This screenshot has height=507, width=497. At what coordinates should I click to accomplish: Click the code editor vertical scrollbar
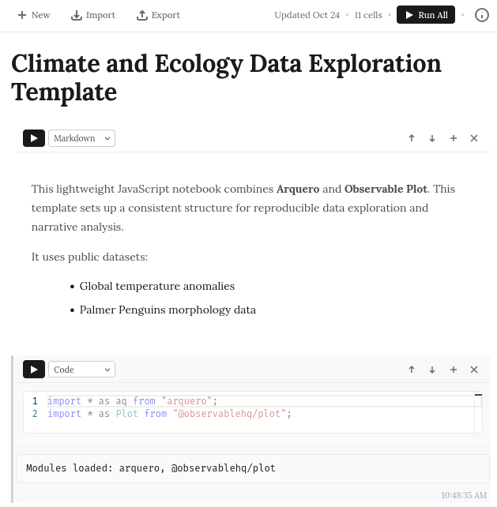(x=478, y=412)
